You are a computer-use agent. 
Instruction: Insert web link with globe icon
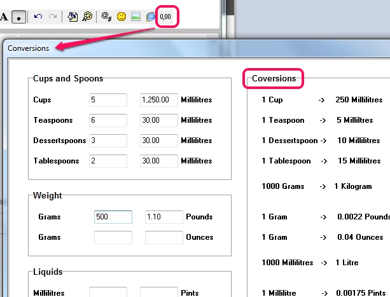pyautogui.click(x=151, y=17)
